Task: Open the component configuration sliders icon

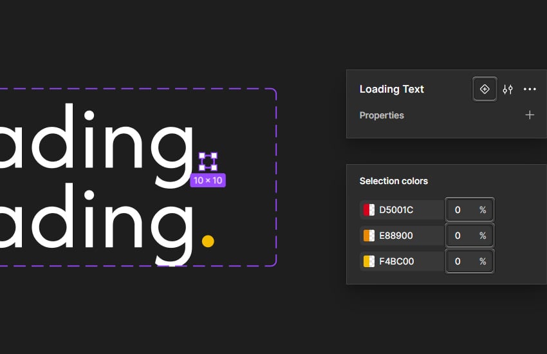Action: [x=508, y=89]
